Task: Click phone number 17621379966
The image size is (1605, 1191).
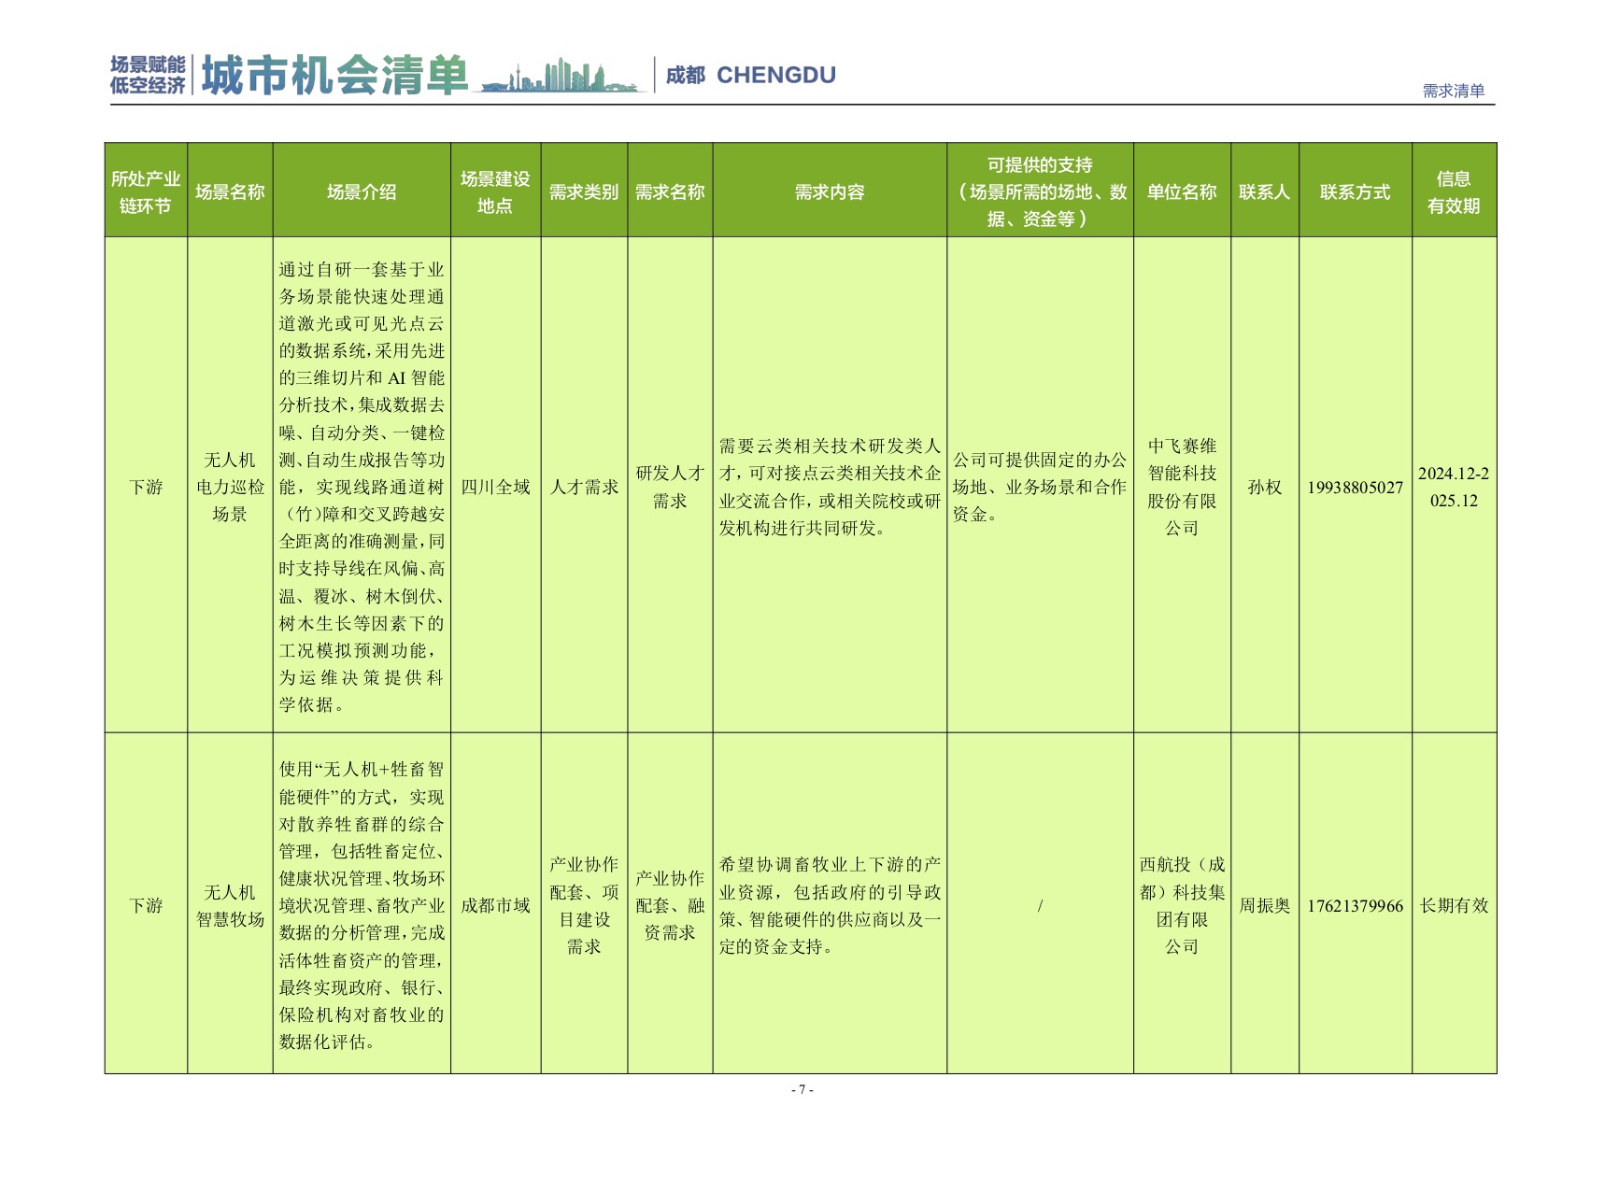Action: pos(1355,905)
